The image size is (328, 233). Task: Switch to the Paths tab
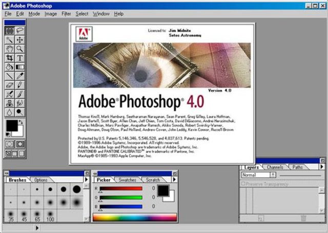pos(297,167)
